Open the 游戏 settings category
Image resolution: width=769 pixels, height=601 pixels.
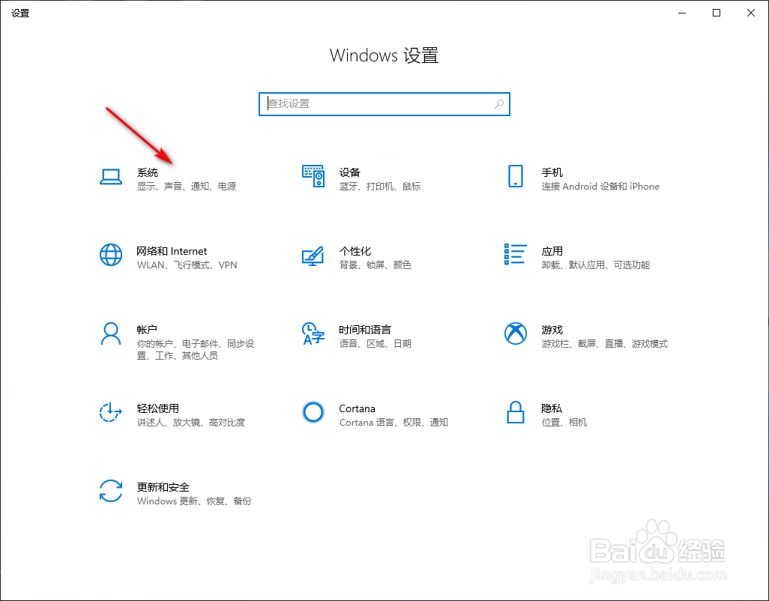pyautogui.click(x=552, y=330)
